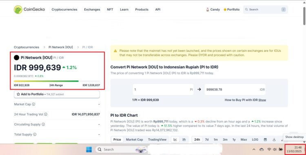306x155 pixels.
Task: Download the chart data icon
Action: 274,139
